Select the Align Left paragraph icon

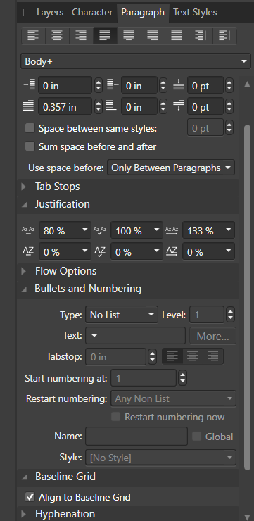[x=33, y=35]
